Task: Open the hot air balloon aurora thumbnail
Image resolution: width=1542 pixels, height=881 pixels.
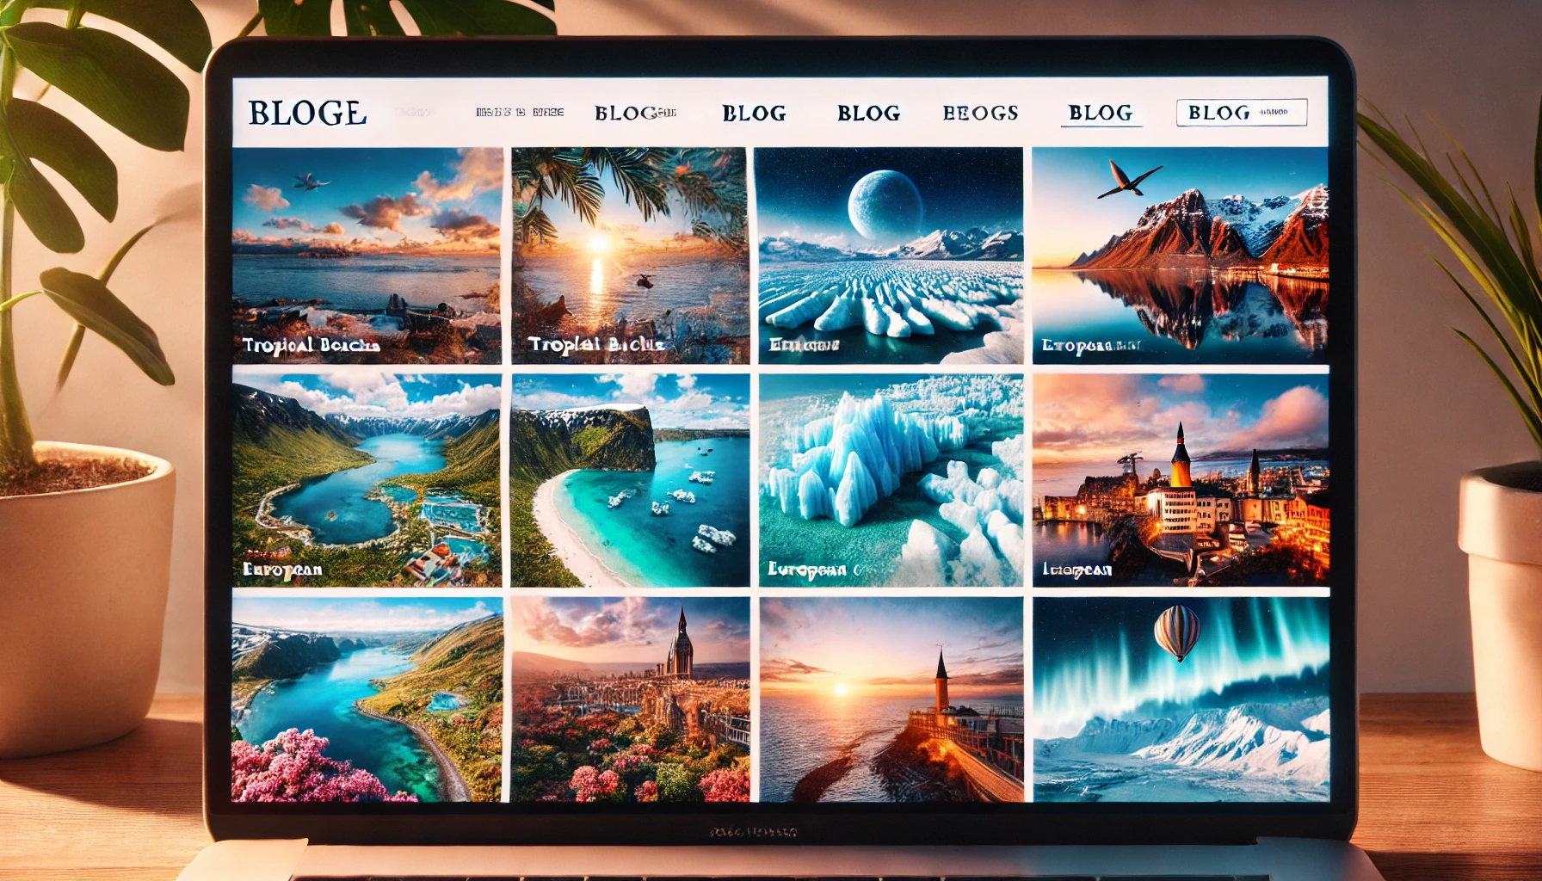Action: tap(1181, 699)
